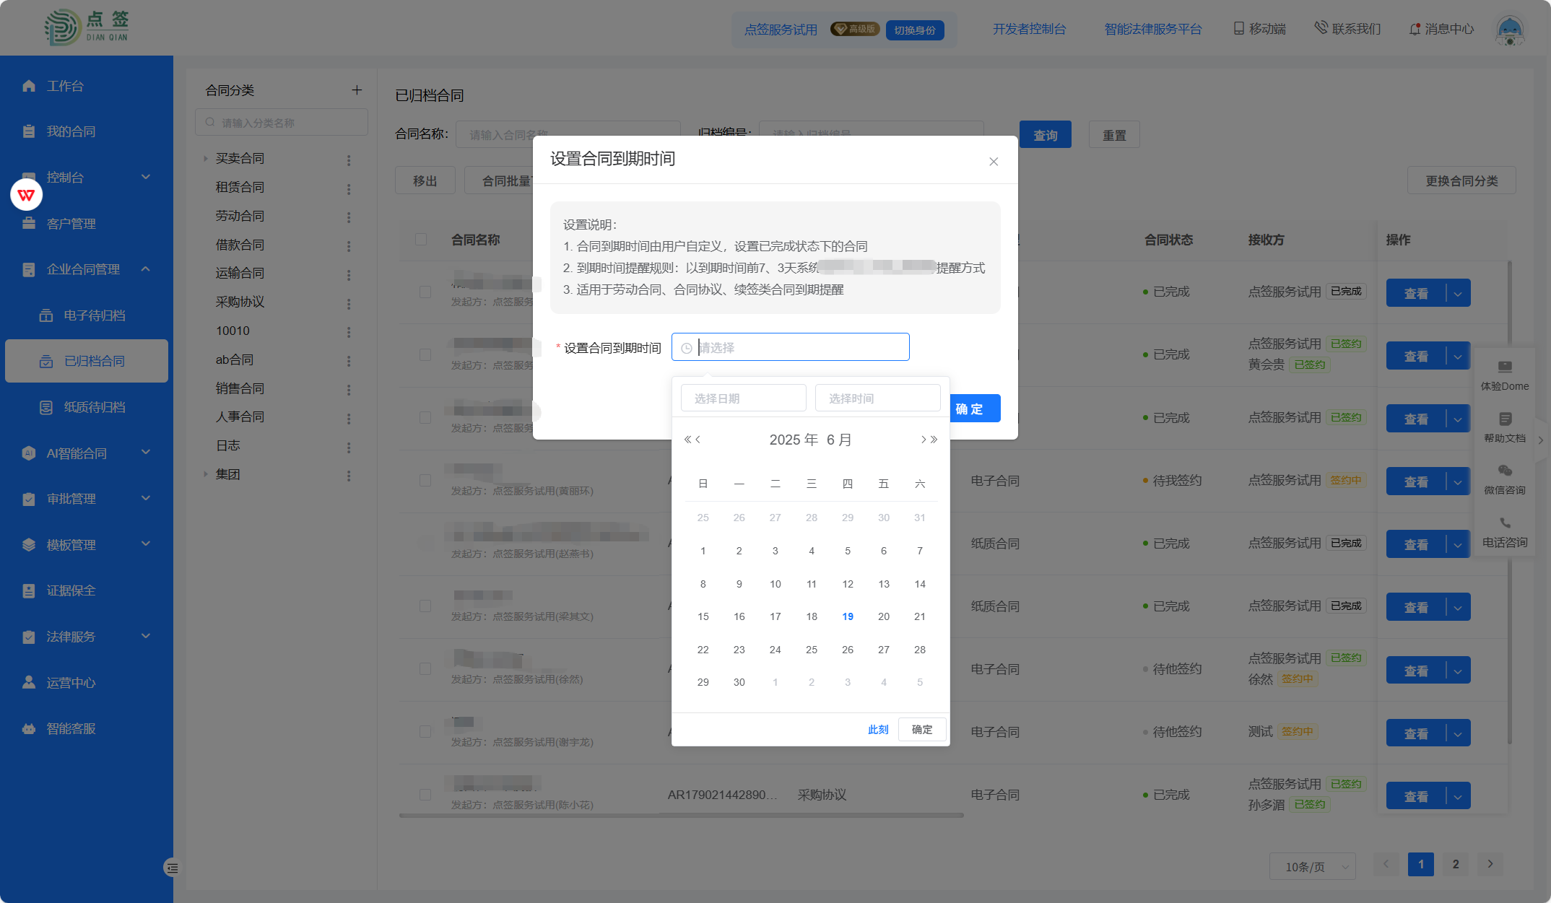The width and height of the screenshot is (1551, 903).
Task: Open 消息中心 bell notification
Action: tap(1441, 29)
